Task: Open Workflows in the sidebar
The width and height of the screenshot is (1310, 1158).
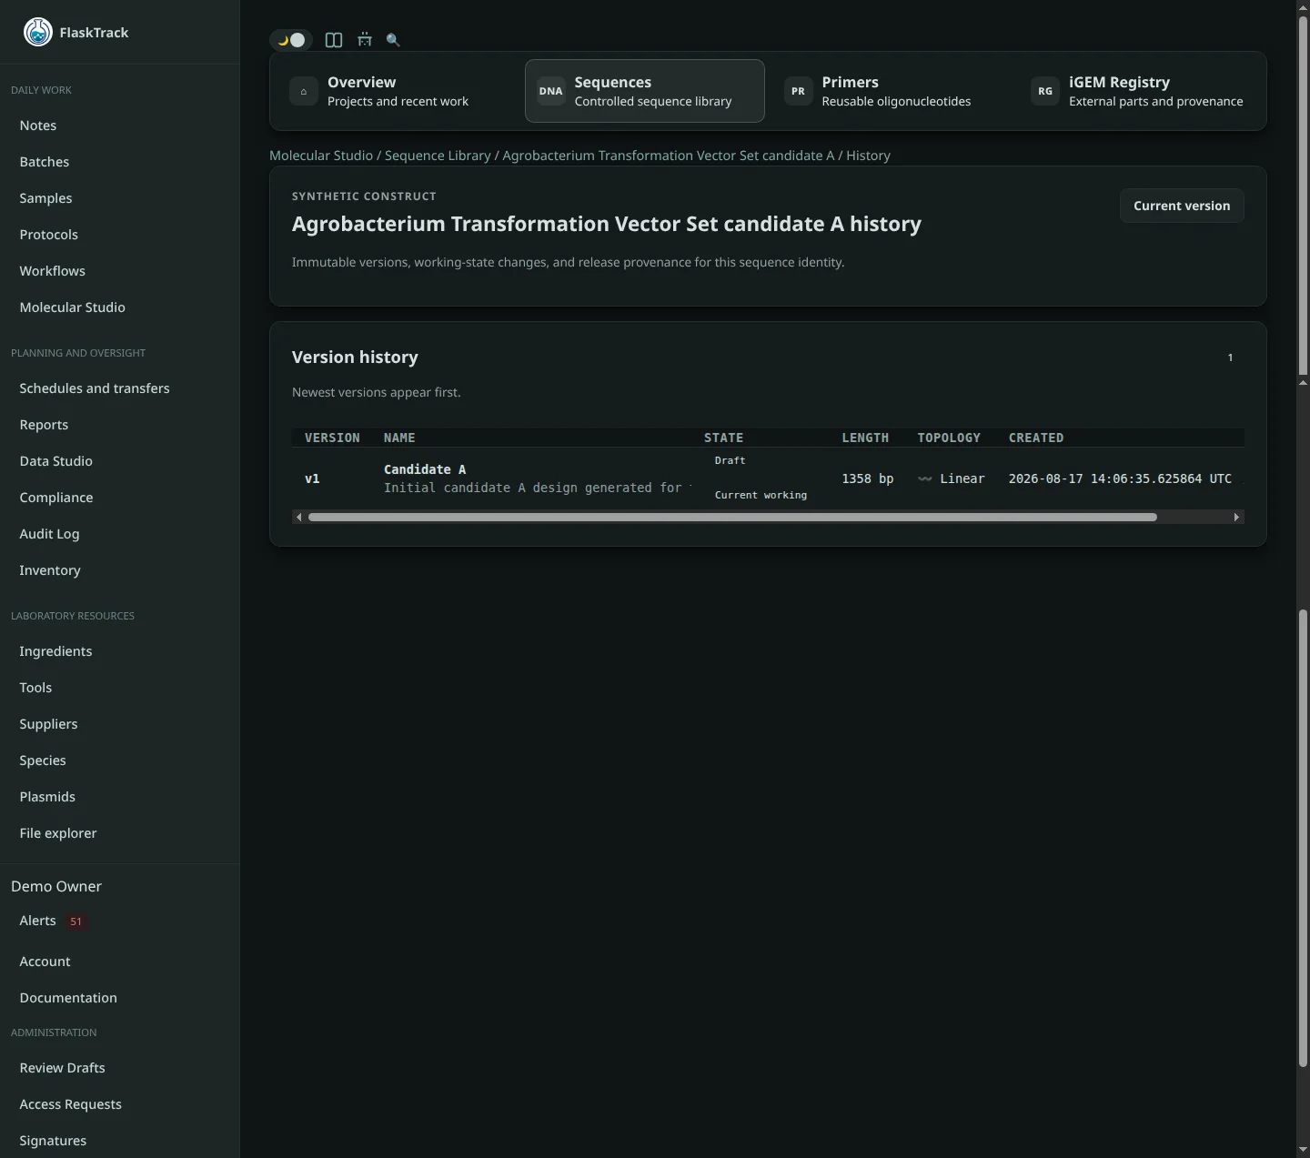Action: 53,271
